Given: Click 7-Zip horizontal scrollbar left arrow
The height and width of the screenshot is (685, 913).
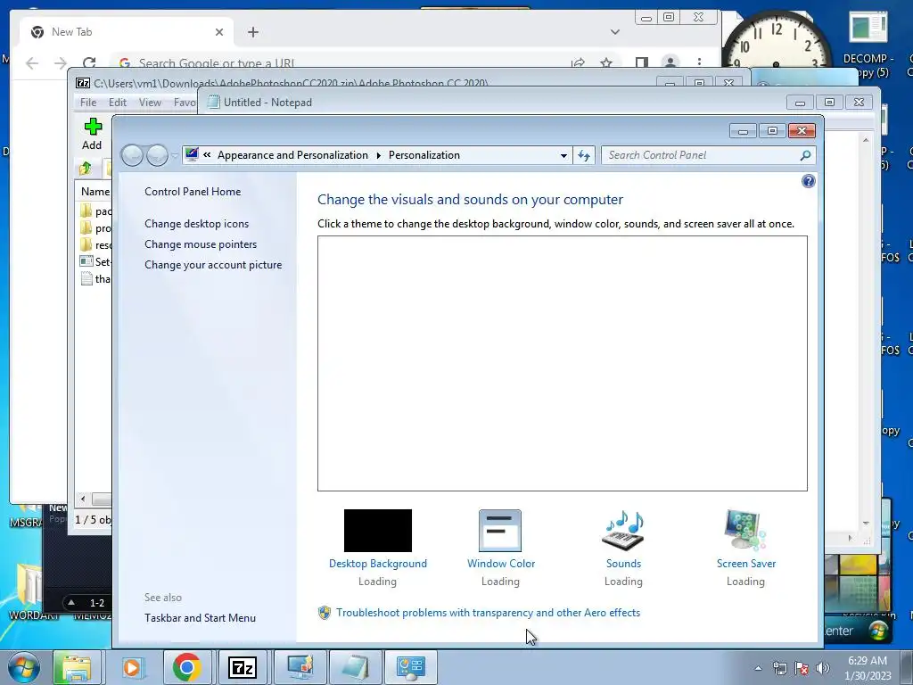Looking at the screenshot, I should [x=83, y=499].
